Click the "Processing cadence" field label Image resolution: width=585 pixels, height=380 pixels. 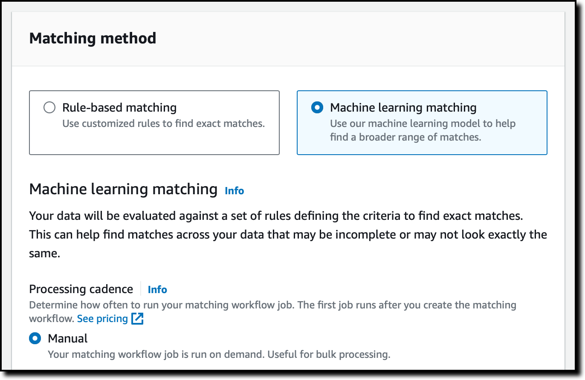tap(81, 289)
